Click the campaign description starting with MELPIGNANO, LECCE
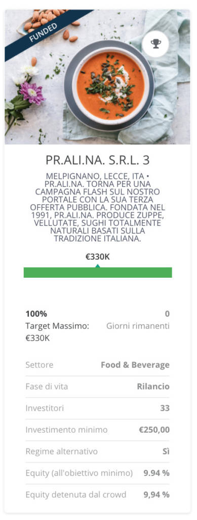 [x=98, y=207]
